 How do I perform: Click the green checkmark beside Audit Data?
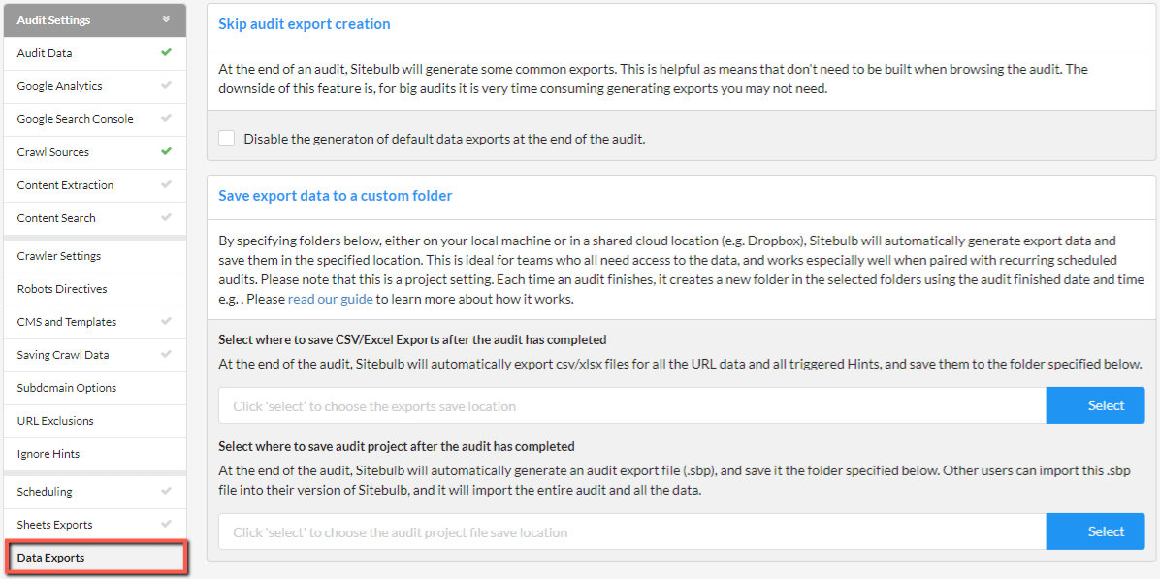pyautogui.click(x=167, y=52)
